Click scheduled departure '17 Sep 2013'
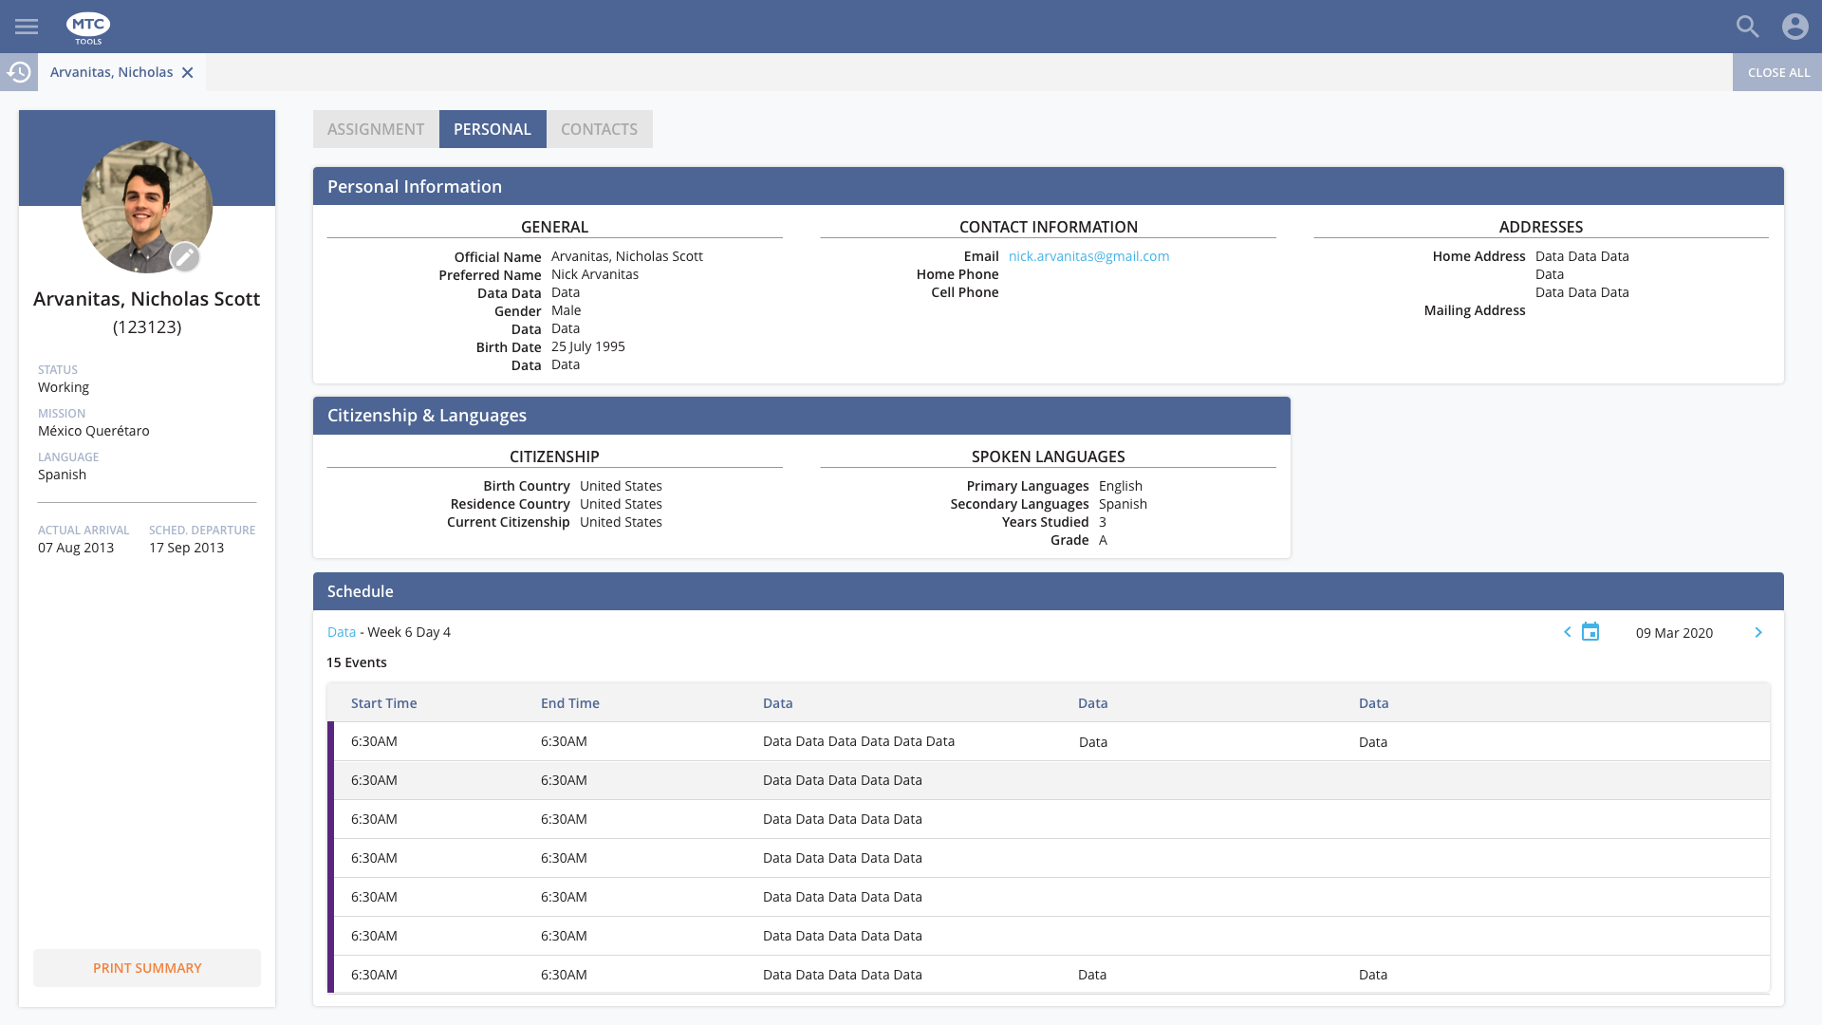 coord(187,548)
